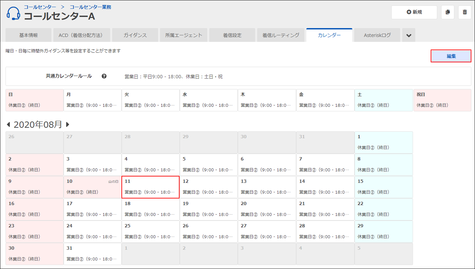This screenshot has height=269, width=475.
Task: Open the Asteriskログ tab
Action: (x=377, y=35)
